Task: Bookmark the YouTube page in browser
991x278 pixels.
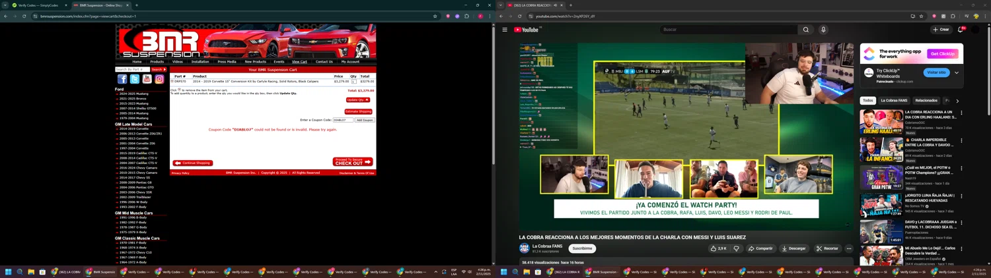Action: (921, 16)
